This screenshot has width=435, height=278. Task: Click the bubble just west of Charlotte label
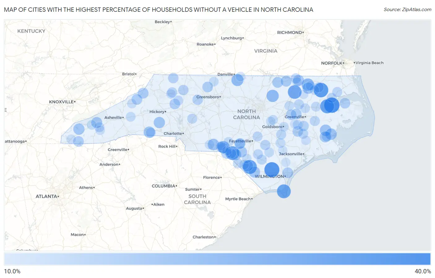click(x=149, y=132)
